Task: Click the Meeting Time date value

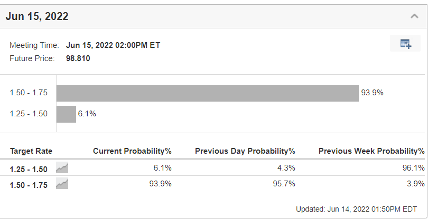Action: [x=113, y=45]
